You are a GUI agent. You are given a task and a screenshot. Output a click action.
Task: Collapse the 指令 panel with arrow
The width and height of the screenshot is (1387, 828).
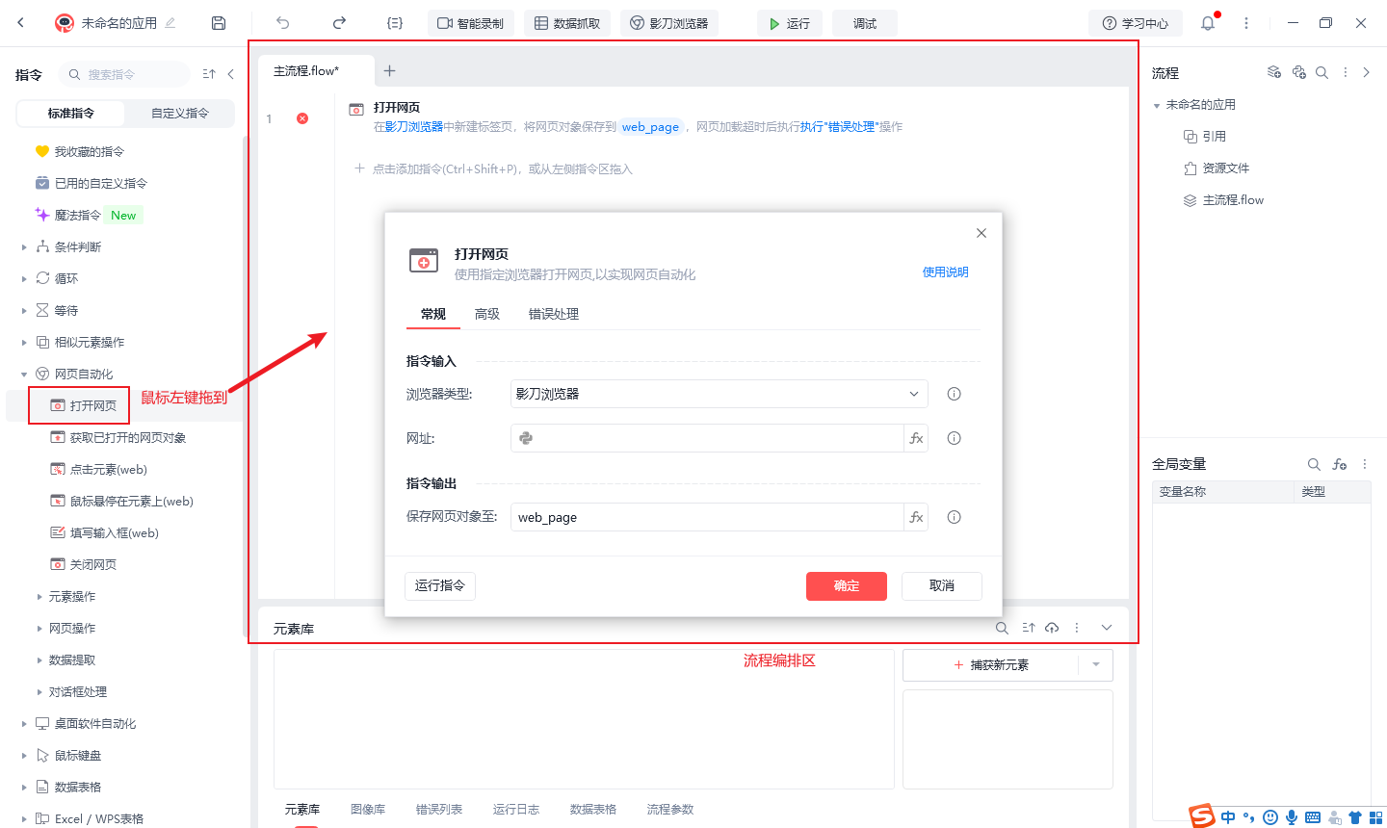231,74
